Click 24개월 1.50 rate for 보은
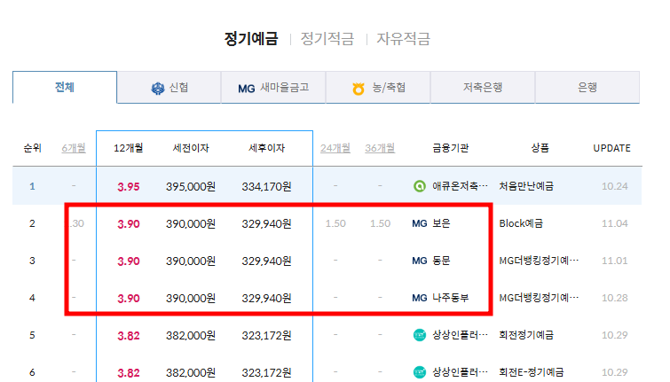 click(335, 223)
